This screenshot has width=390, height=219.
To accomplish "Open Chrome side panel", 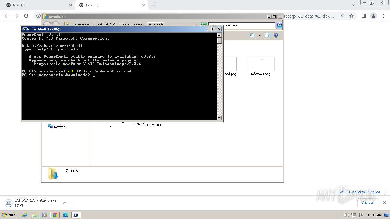I will point(363,16).
